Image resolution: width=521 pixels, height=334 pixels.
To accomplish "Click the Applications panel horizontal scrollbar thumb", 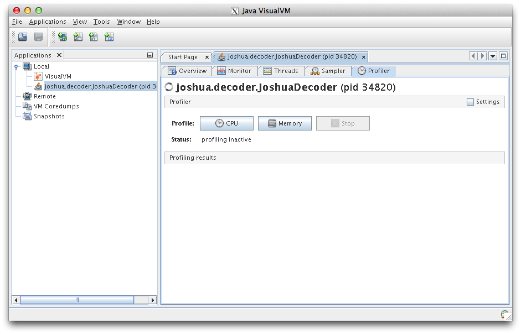I will pyautogui.click(x=77, y=300).
